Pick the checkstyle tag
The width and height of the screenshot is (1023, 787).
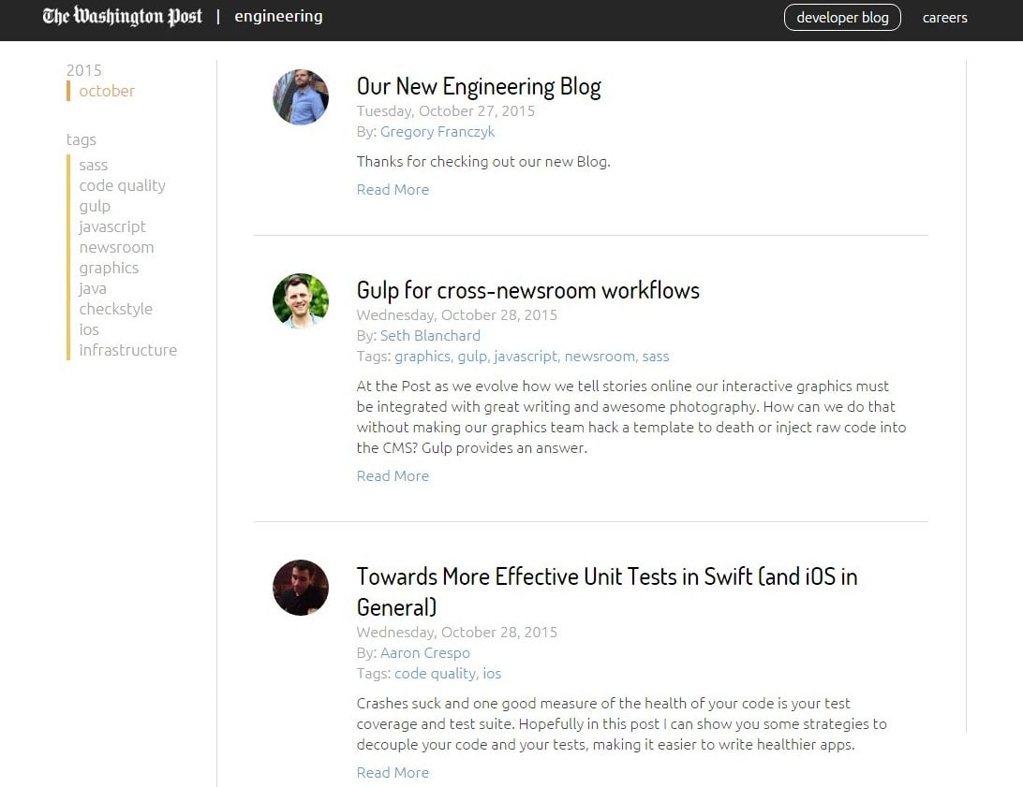115,309
